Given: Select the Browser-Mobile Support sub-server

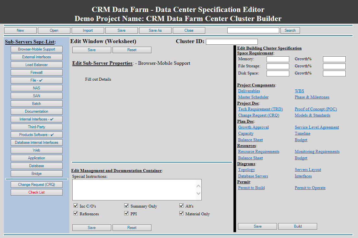Looking at the screenshot, I should click(36, 49).
